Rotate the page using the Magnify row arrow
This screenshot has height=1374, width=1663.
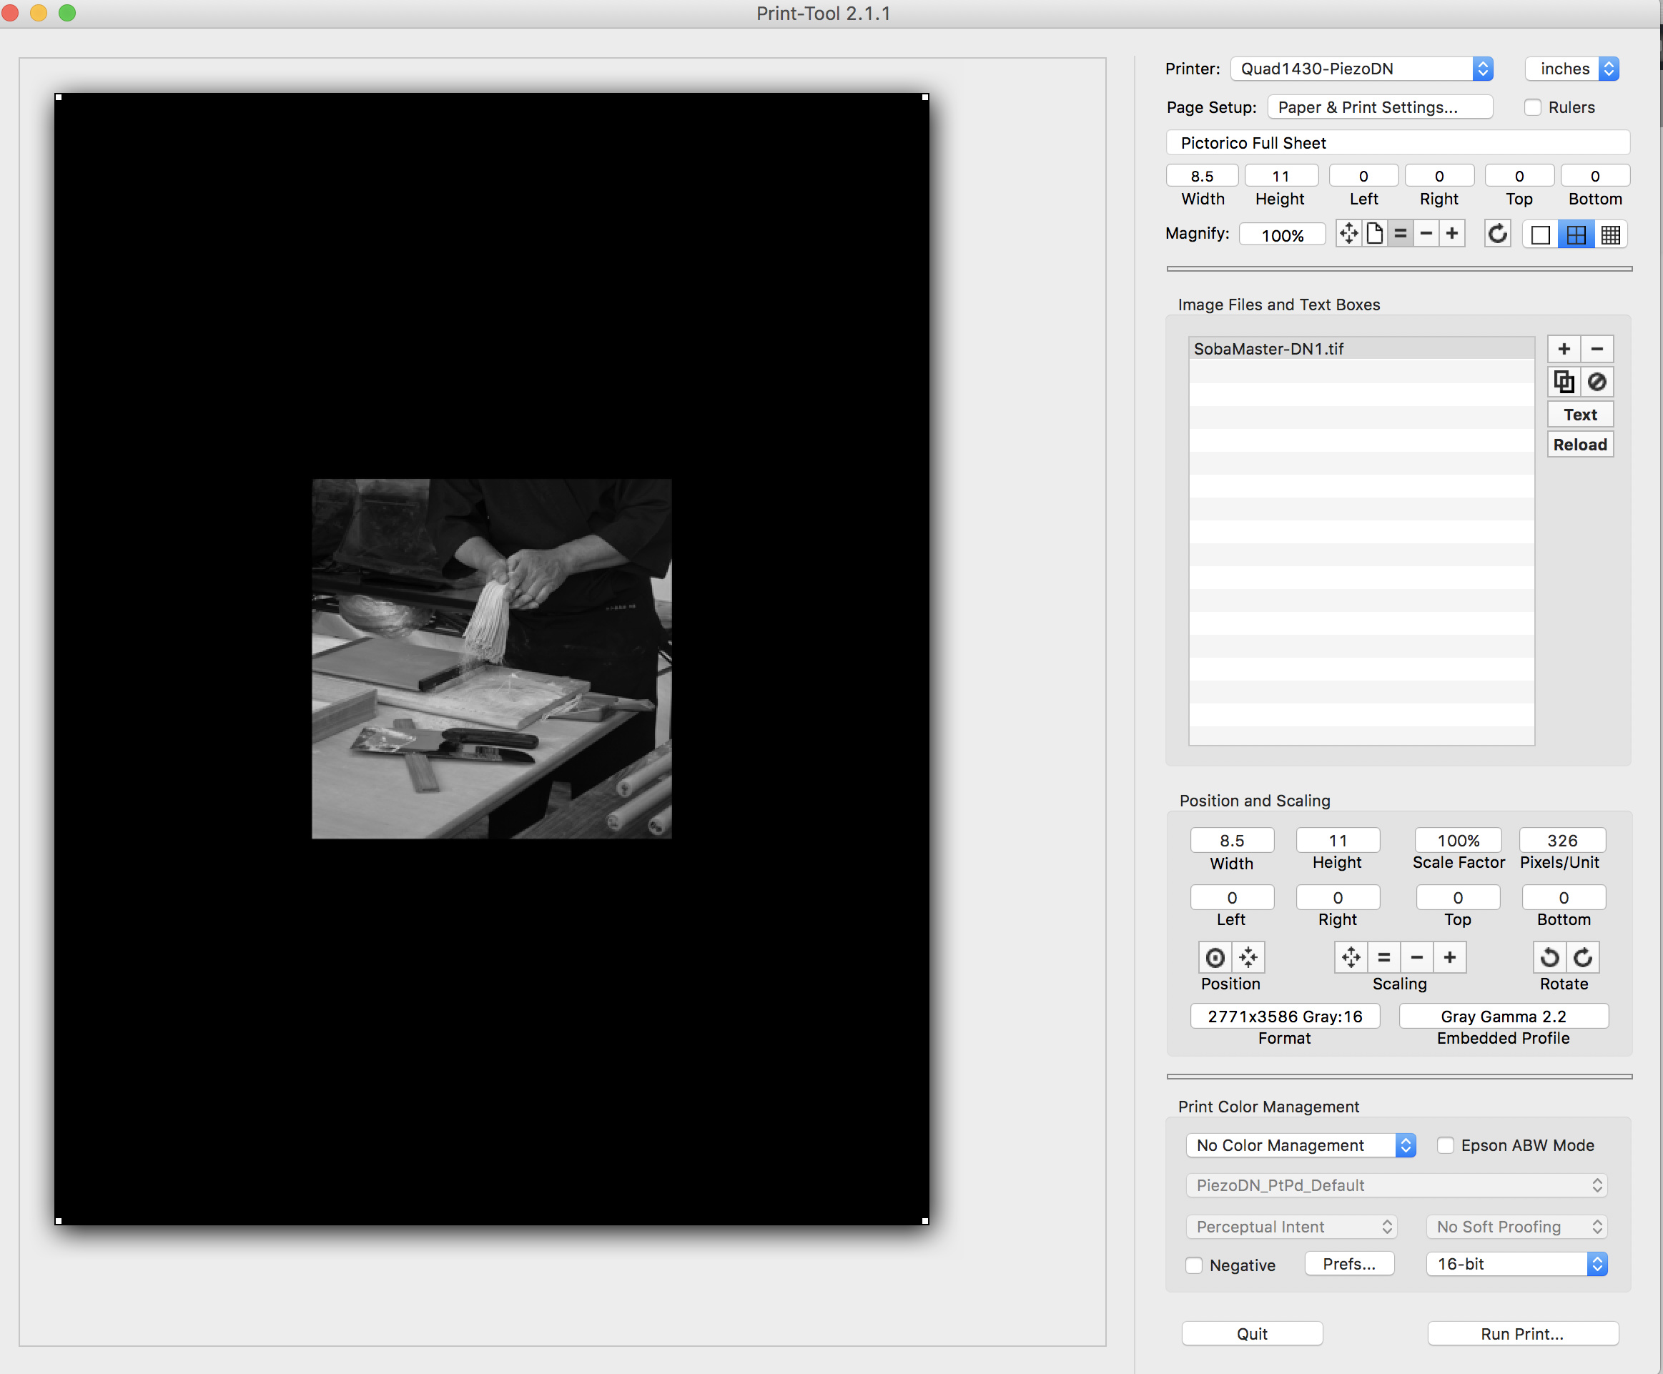tap(1497, 234)
